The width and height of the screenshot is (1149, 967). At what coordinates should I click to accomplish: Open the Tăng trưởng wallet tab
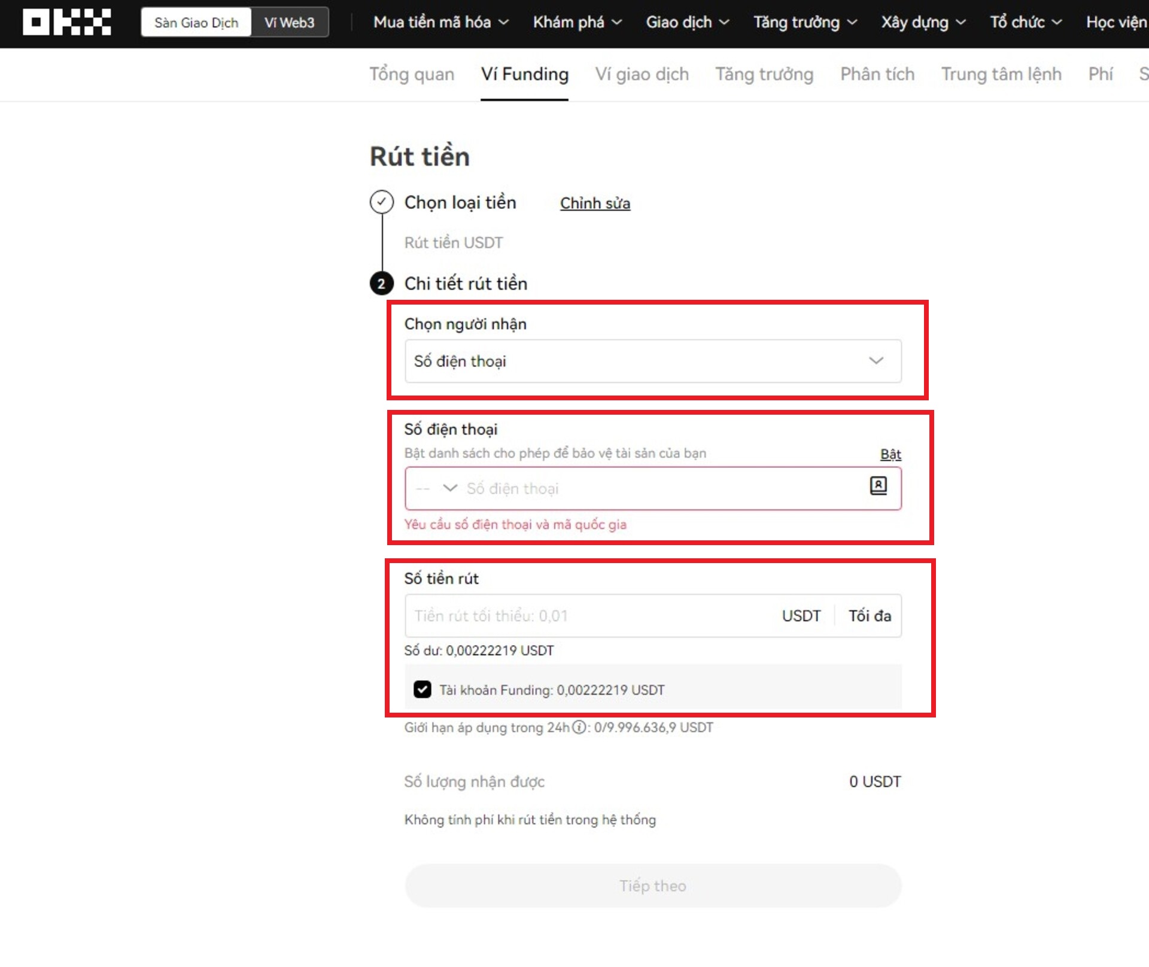coord(764,74)
